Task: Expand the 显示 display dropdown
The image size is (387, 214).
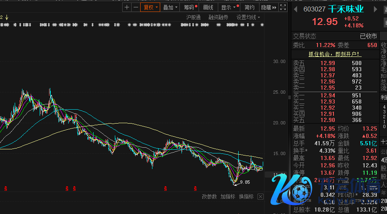Action: click(x=228, y=7)
